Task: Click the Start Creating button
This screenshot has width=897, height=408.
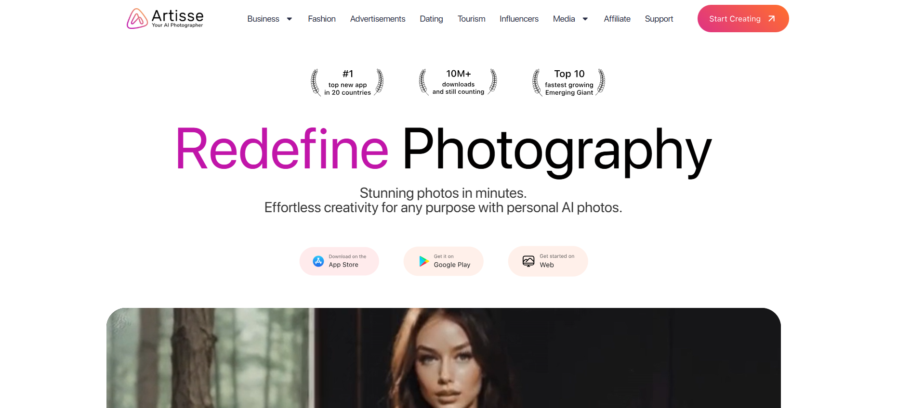Action: click(743, 19)
